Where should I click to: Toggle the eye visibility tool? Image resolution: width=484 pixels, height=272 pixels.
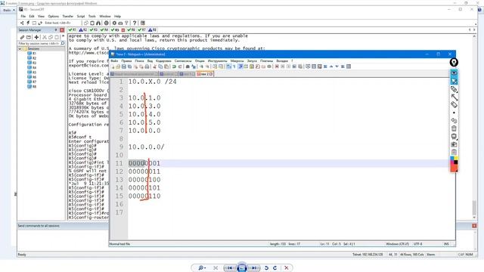click(x=454, y=73)
